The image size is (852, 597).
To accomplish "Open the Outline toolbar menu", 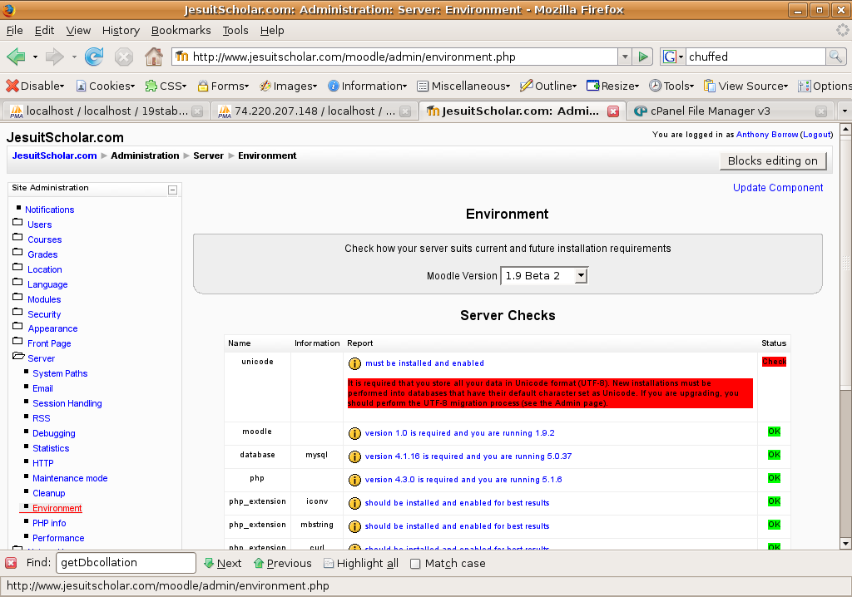I will (548, 86).
